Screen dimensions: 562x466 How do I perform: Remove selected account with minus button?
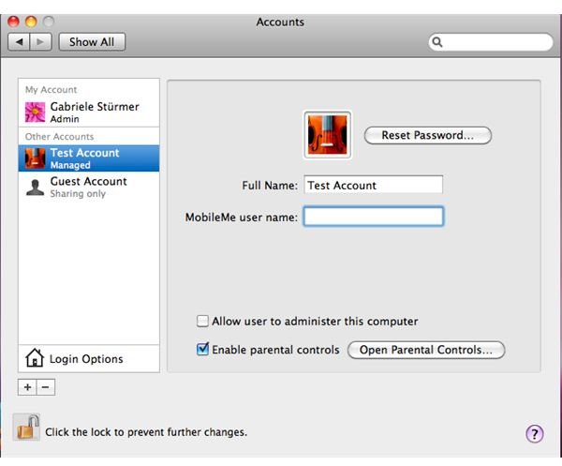coord(46,387)
